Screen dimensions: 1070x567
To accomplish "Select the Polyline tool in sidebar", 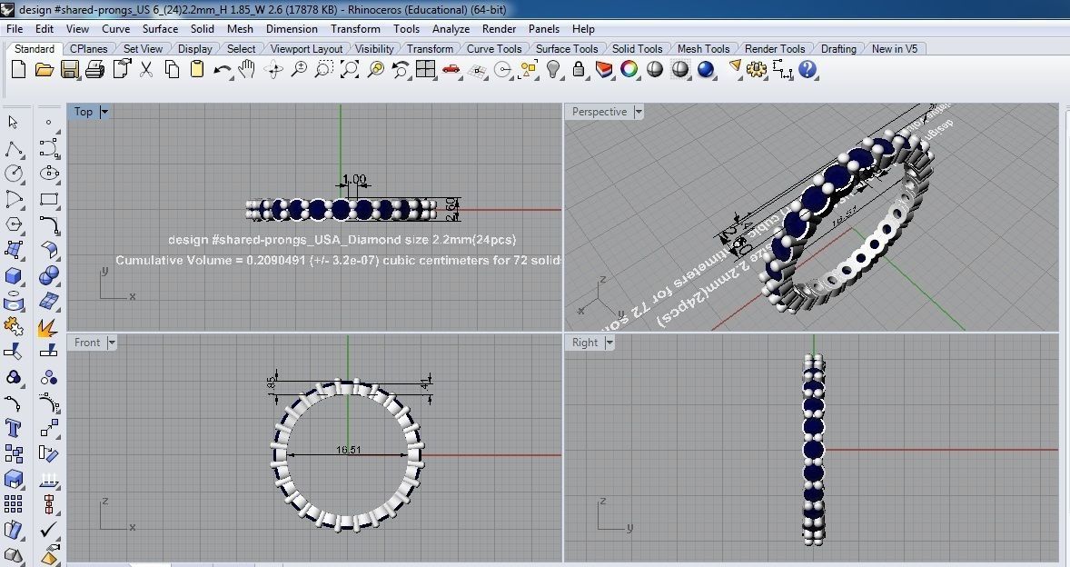I will 14,148.
